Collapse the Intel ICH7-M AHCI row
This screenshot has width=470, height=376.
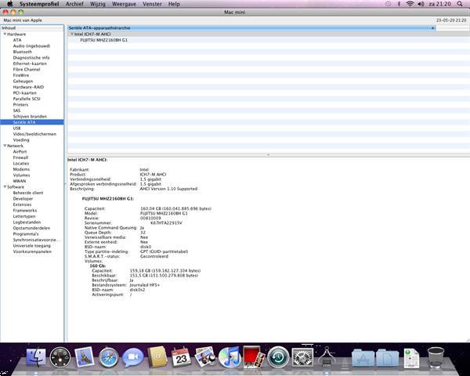click(x=72, y=34)
